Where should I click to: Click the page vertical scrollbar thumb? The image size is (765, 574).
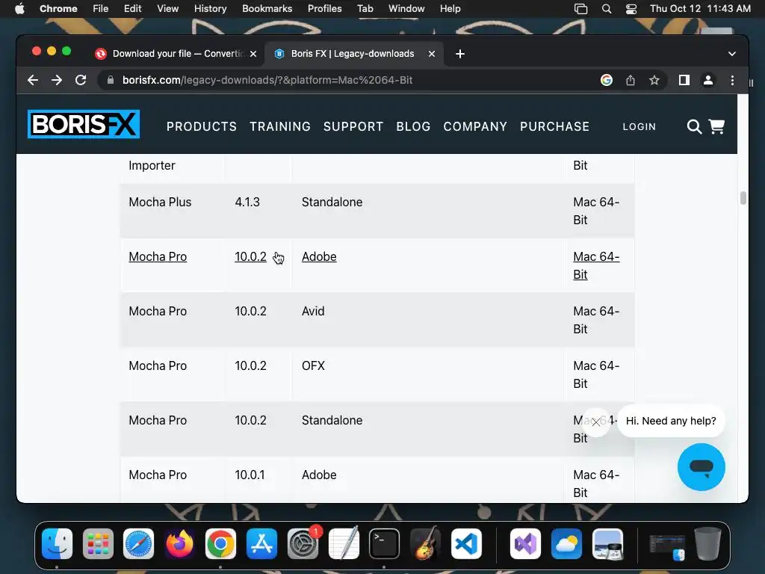point(743,198)
